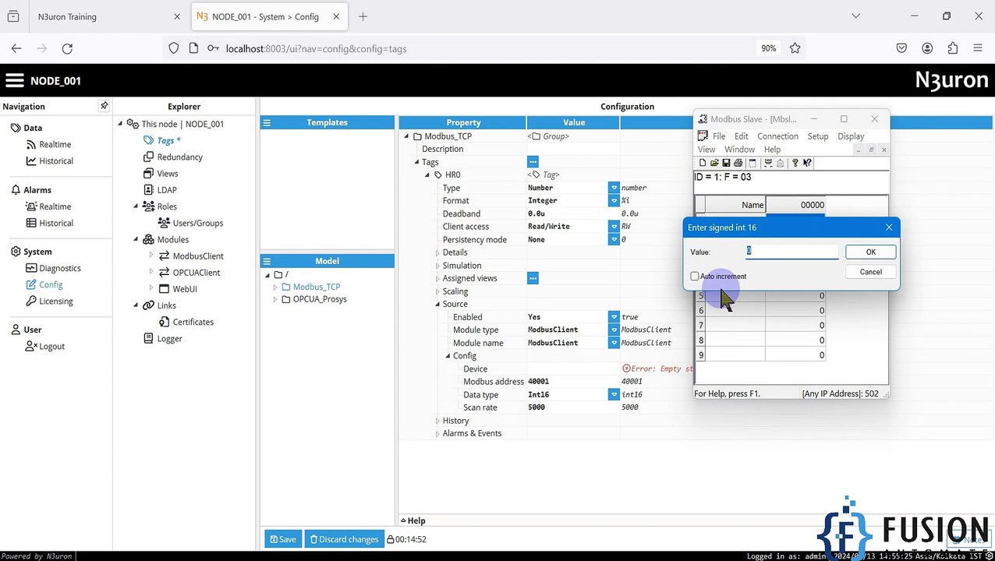Toggle the Auto increment checkbox

point(694,276)
